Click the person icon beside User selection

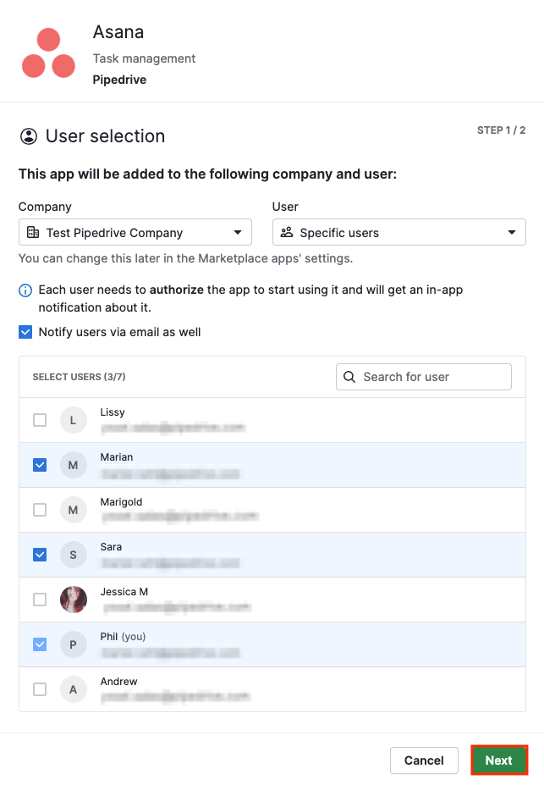tap(27, 135)
